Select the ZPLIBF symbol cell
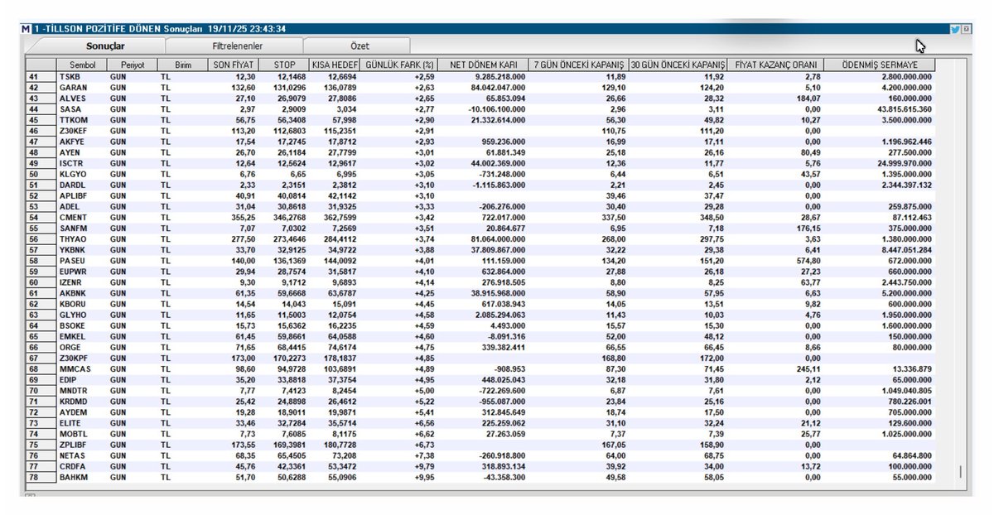 pyautogui.click(x=81, y=445)
